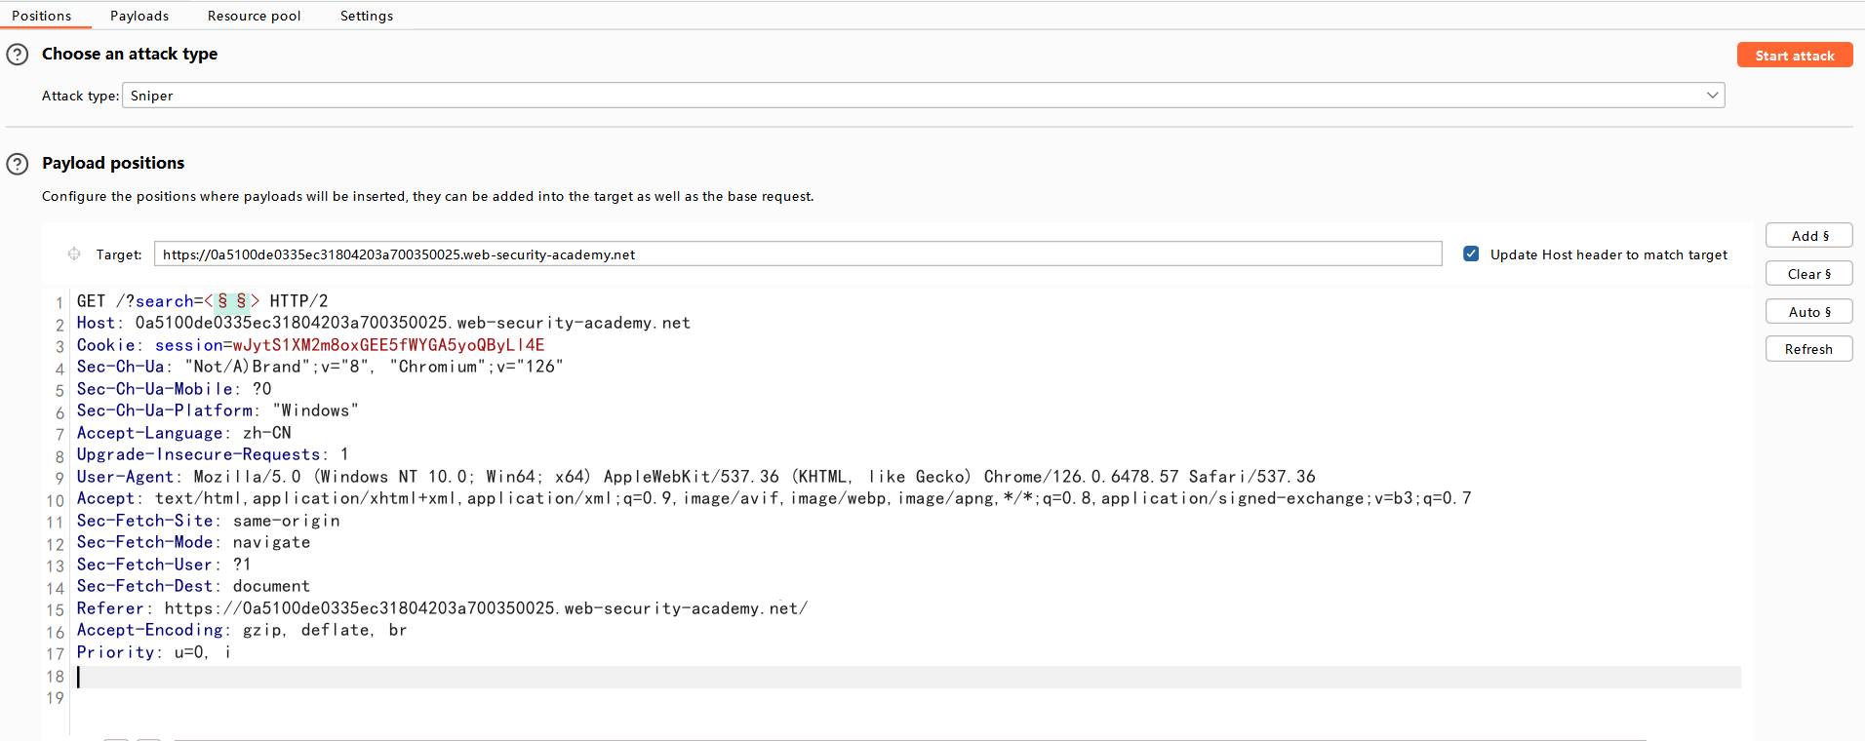Go to the Resource pool tab
This screenshot has height=741, width=1866.
(x=254, y=16)
